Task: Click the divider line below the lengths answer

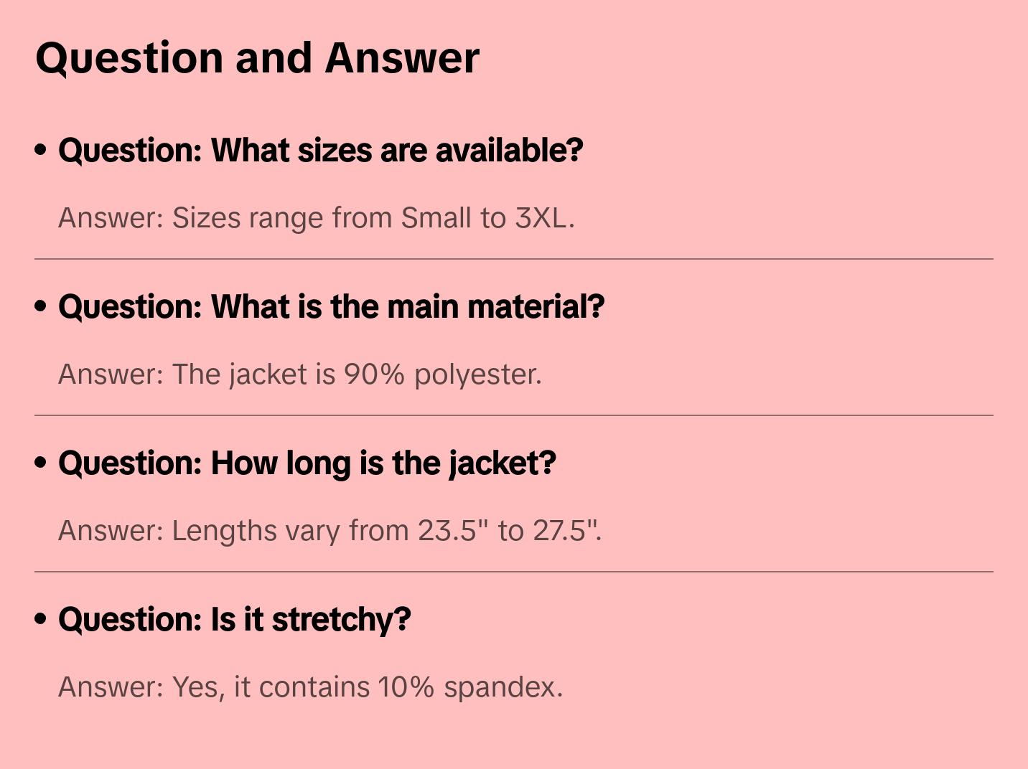Action: coord(514,572)
